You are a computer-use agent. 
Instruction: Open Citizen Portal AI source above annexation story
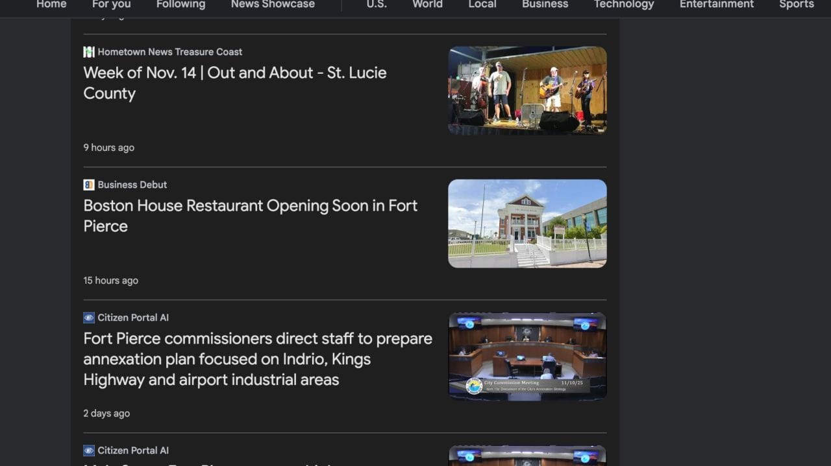(133, 318)
